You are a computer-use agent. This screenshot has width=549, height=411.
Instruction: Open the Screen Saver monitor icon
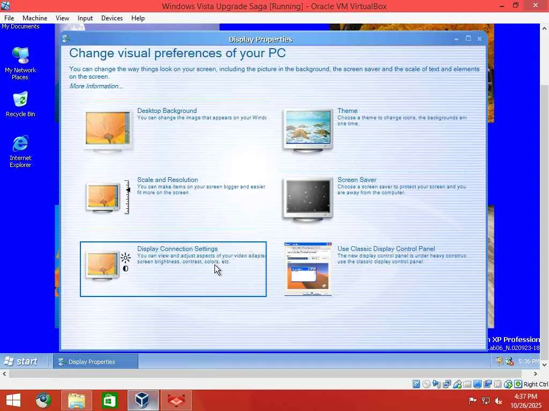pos(308,200)
